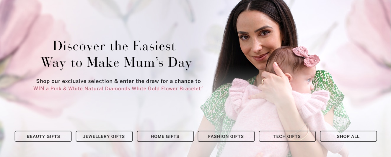Click the caret footnote mark after "Bracelet"
391x157 pixels.
click(x=202, y=88)
